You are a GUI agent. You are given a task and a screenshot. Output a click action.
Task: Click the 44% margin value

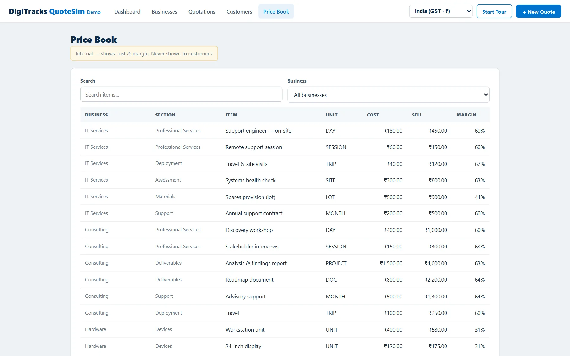pyautogui.click(x=480, y=197)
